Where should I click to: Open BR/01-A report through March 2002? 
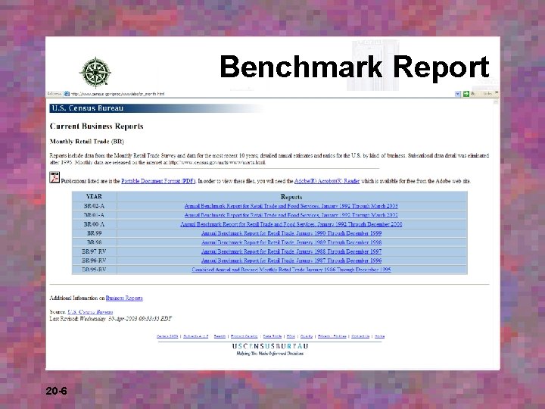[291, 215]
